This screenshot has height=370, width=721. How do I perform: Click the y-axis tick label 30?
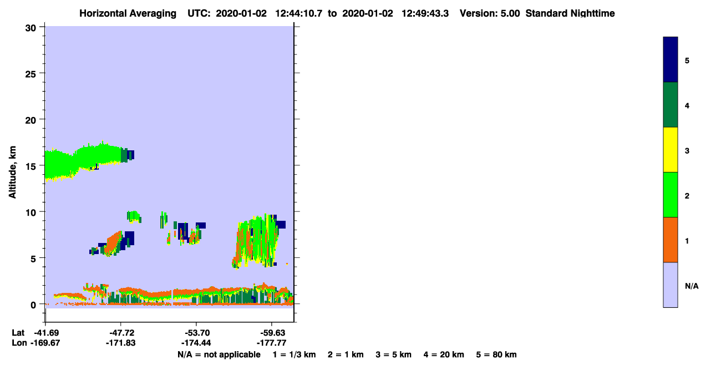pos(32,27)
